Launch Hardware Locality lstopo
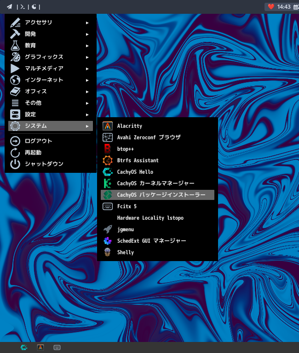 [157, 218]
